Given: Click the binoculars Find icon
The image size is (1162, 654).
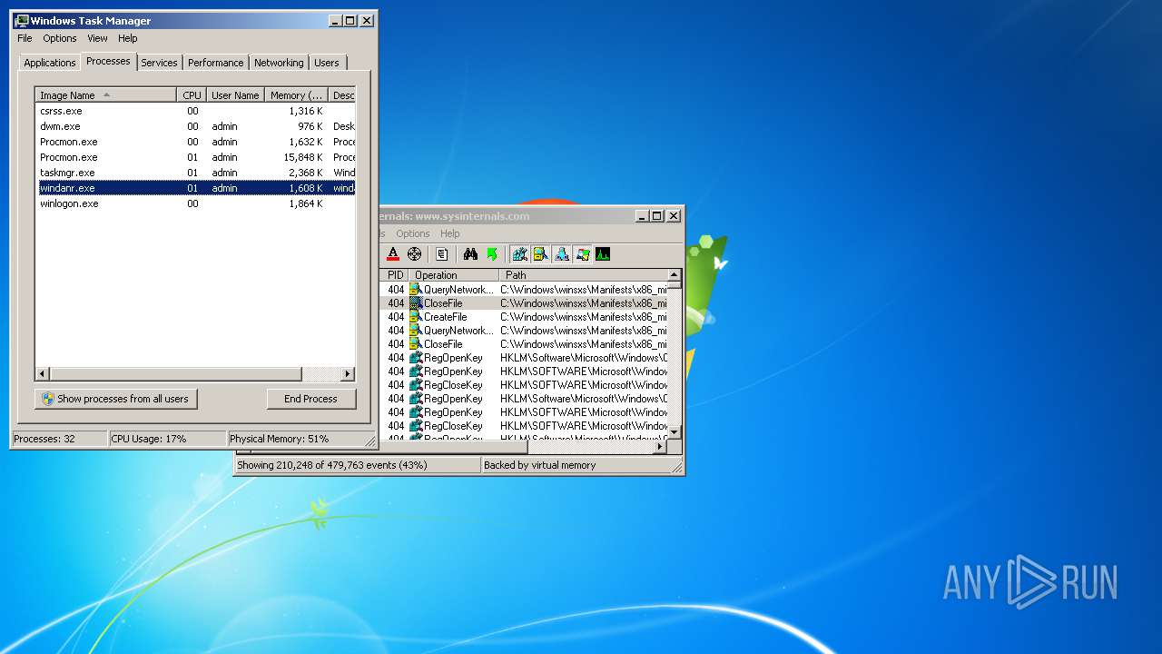Looking at the screenshot, I should pyautogui.click(x=470, y=254).
